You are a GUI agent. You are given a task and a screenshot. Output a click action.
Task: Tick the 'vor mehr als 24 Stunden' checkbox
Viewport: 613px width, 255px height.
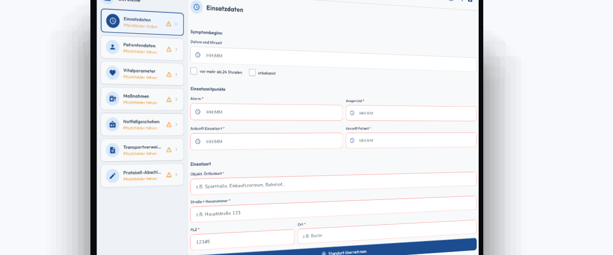click(194, 71)
